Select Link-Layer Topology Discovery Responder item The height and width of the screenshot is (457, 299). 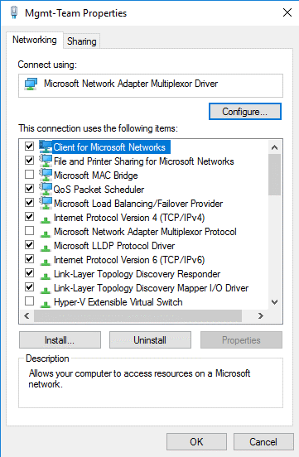click(137, 274)
